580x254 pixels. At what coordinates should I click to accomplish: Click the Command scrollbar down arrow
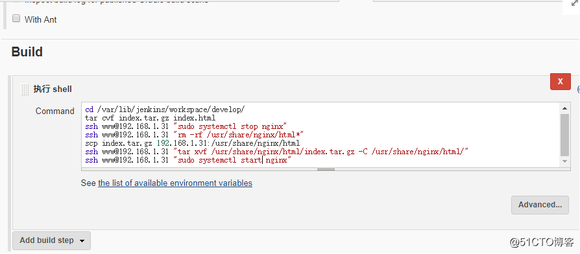click(x=564, y=161)
